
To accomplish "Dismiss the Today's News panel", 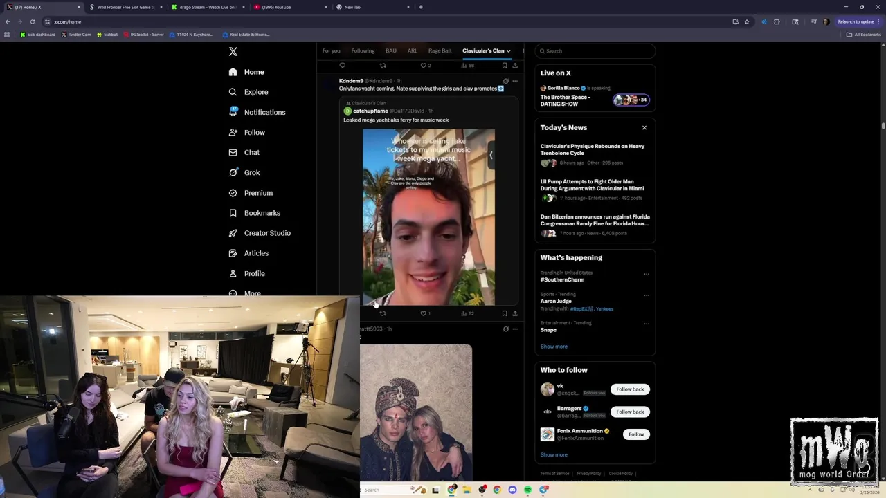I will point(644,128).
